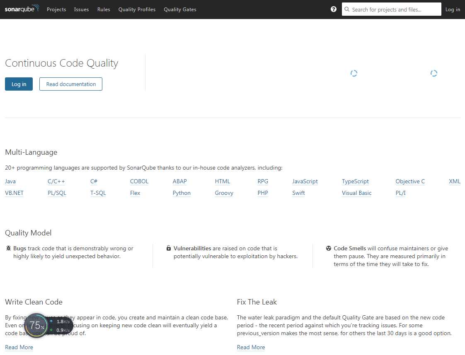The image size is (465, 355).
Task: Click the Continuous Code Quality heading
Action: point(62,63)
